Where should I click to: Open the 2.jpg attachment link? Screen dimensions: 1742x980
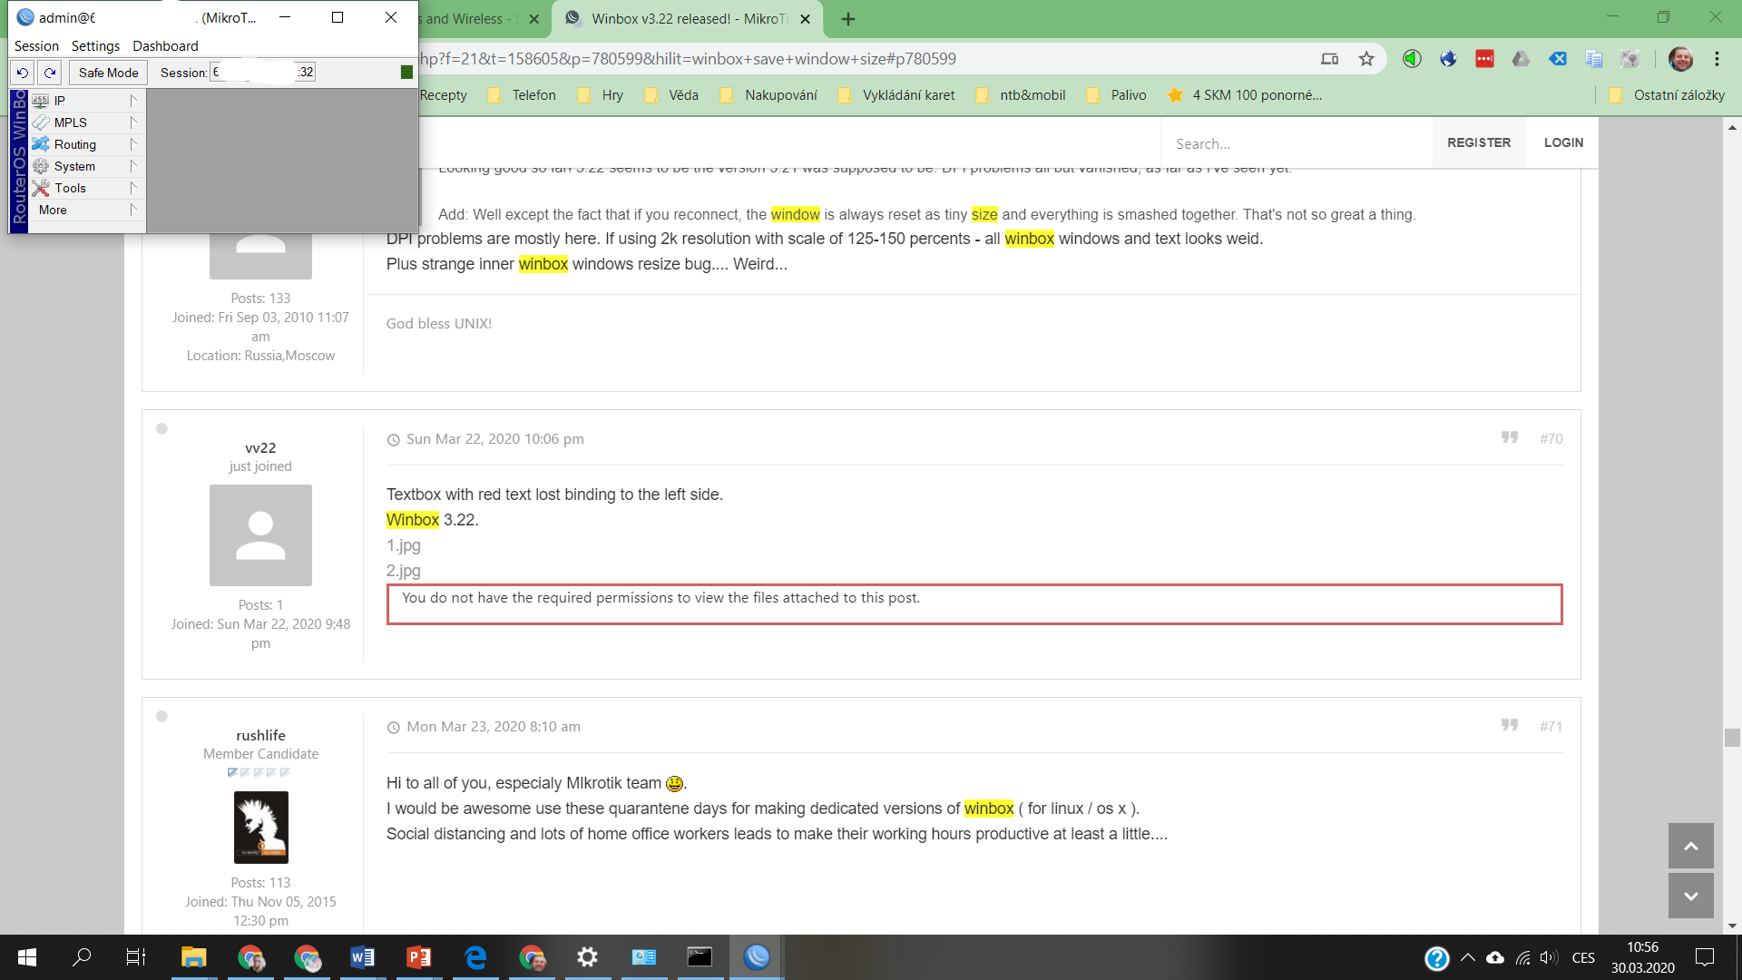coord(403,571)
